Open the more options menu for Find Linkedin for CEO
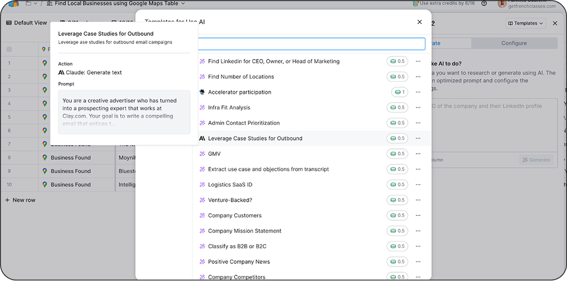Viewport: 567px width, 281px height. pyautogui.click(x=418, y=62)
